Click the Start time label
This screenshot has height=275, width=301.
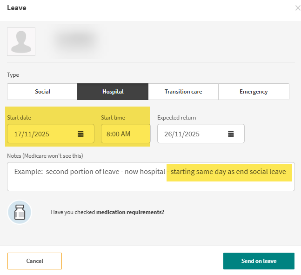(113, 118)
